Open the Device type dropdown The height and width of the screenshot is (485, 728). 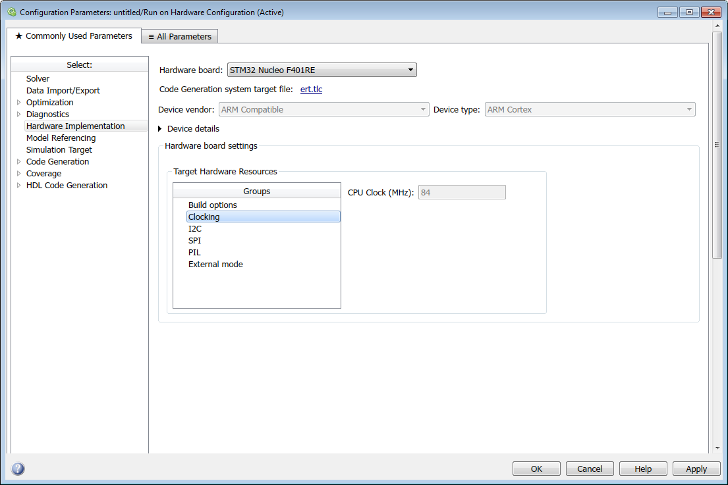coord(688,109)
